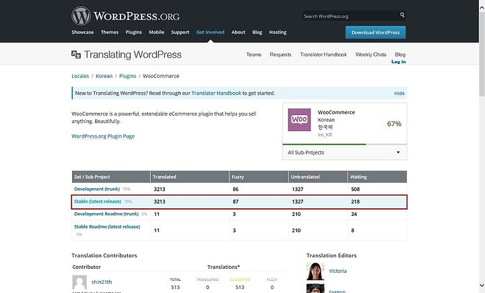Open the Weekly Chats link
Image resolution: width=485 pixels, height=293 pixels.
pyautogui.click(x=371, y=54)
